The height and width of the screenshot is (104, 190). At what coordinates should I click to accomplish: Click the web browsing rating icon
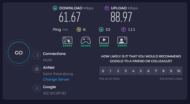pyautogui.click(x=67, y=40)
